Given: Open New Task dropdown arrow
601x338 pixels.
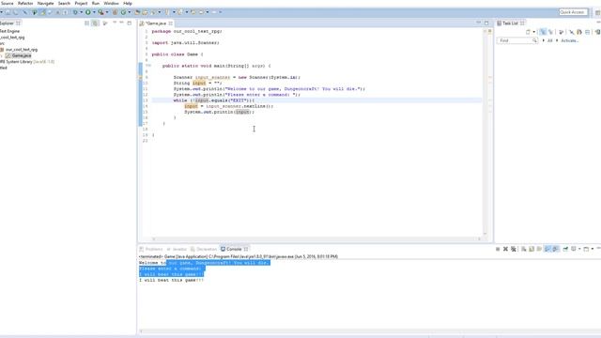Looking at the screenshot, I should [534, 32].
